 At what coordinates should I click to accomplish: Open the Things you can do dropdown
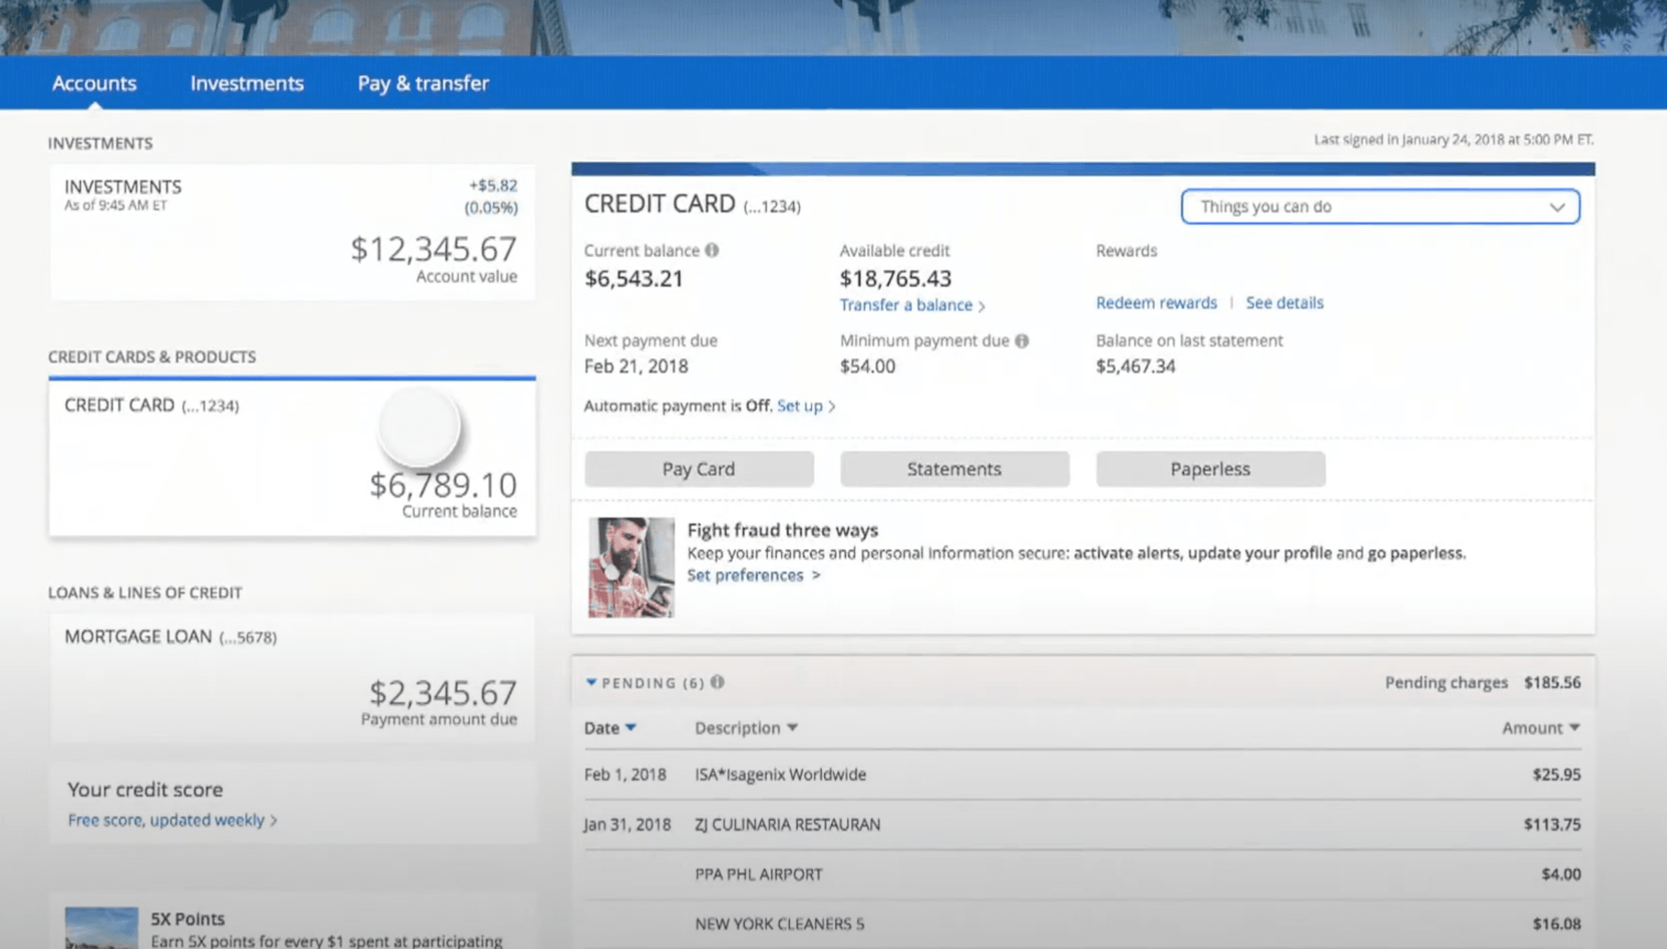pos(1380,206)
